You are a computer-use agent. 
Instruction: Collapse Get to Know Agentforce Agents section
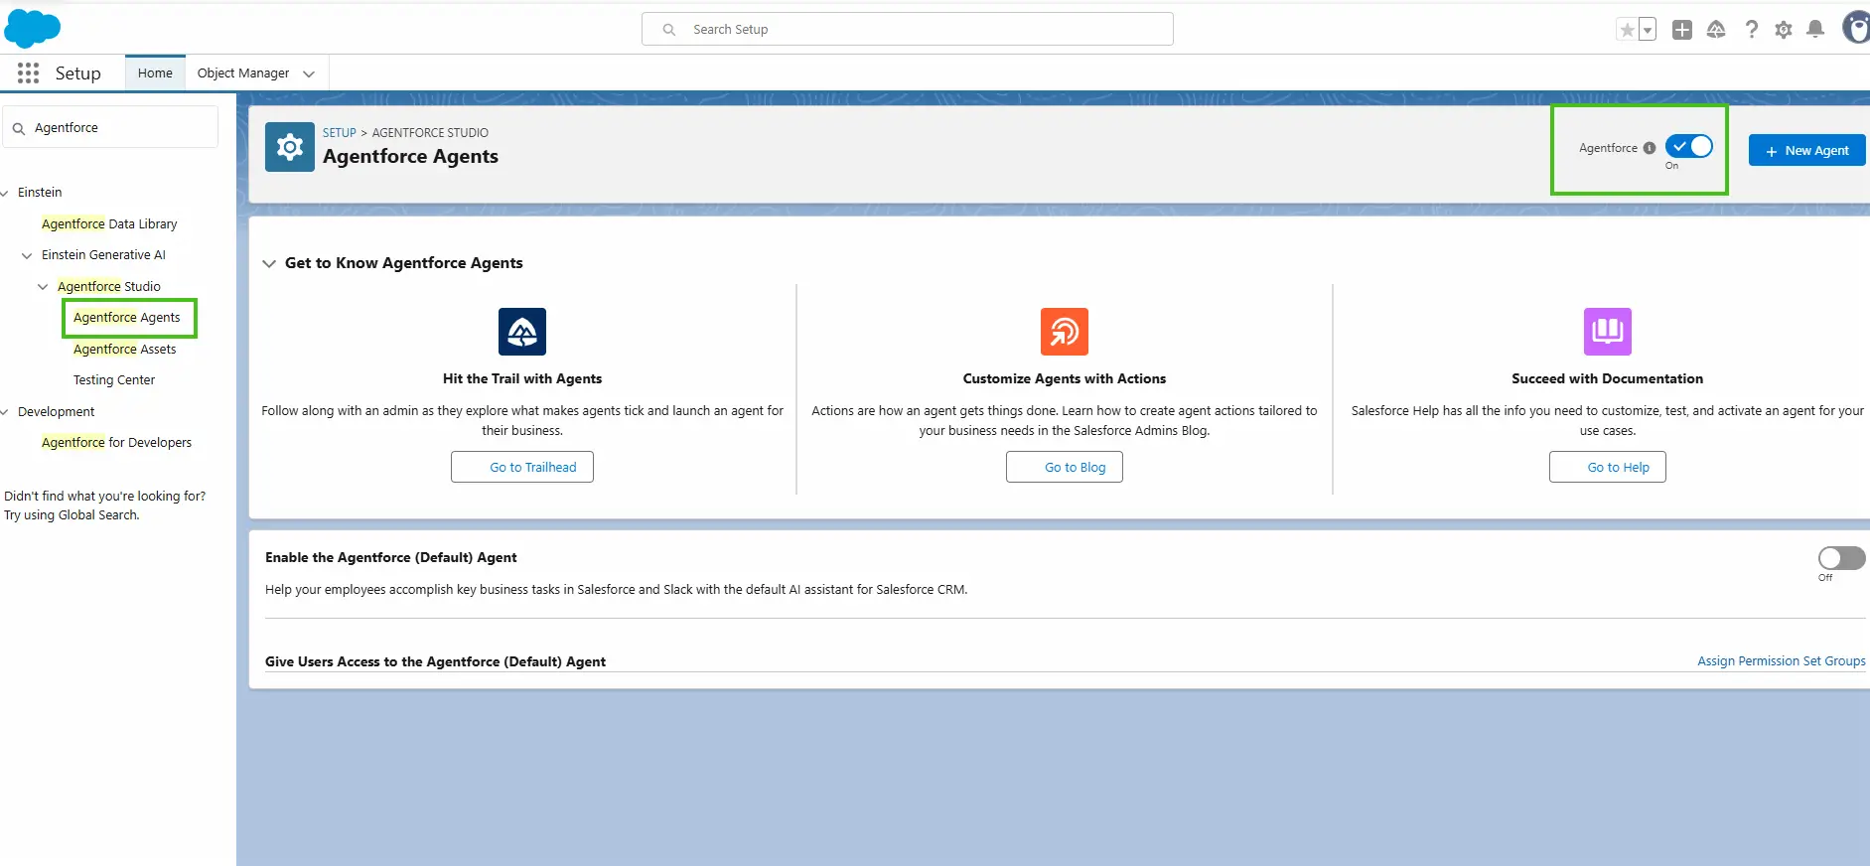(269, 263)
